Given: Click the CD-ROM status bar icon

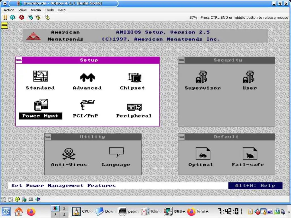Looking at the screenshot, I should click(x=17, y=199).
